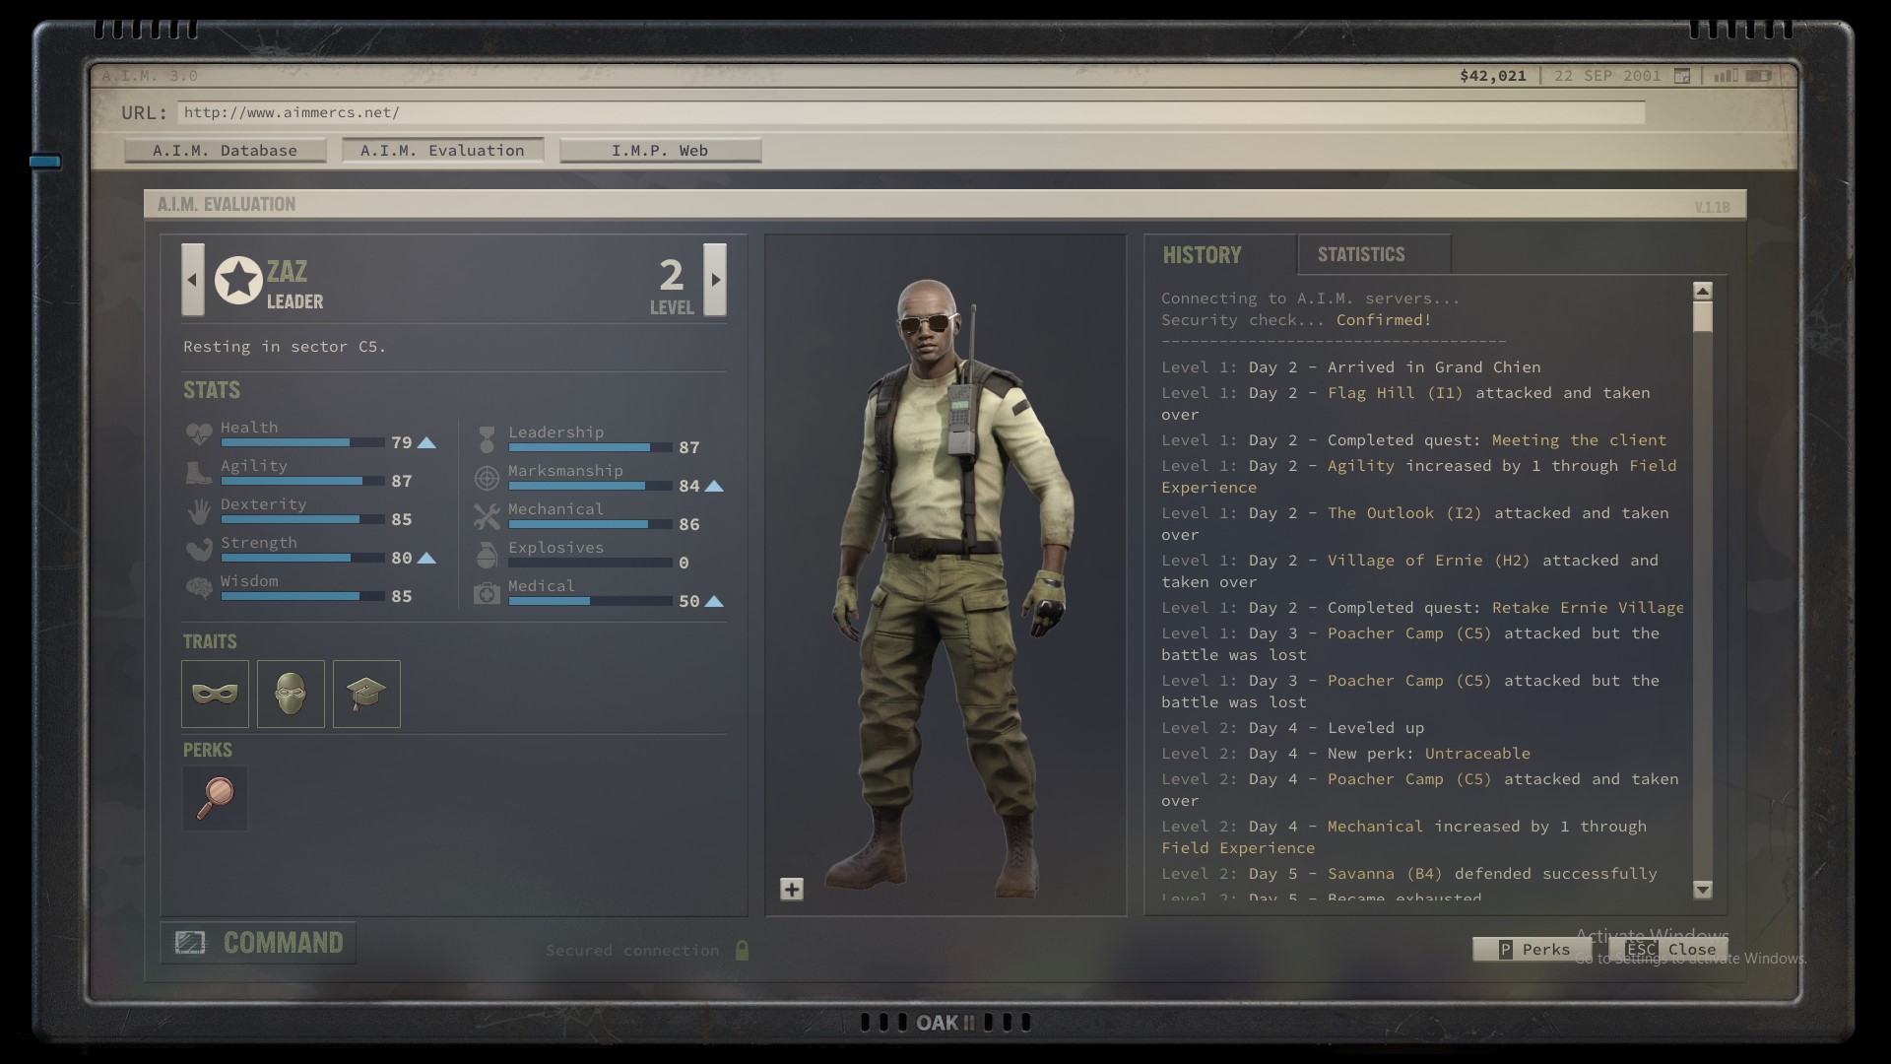Click the Leadership medal icon
The width and height of the screenshot is (1891, 1064).
(x=487, y=439)
